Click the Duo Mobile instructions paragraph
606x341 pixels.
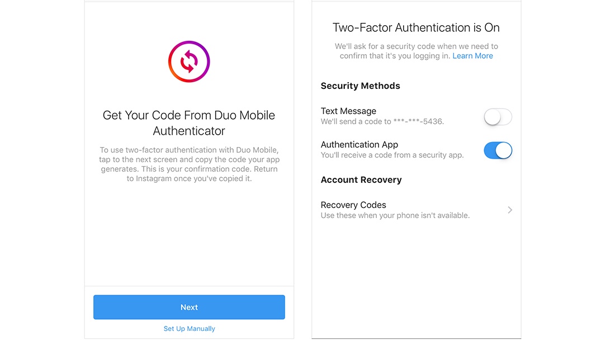pyautogui.click(x=189, y=164)
